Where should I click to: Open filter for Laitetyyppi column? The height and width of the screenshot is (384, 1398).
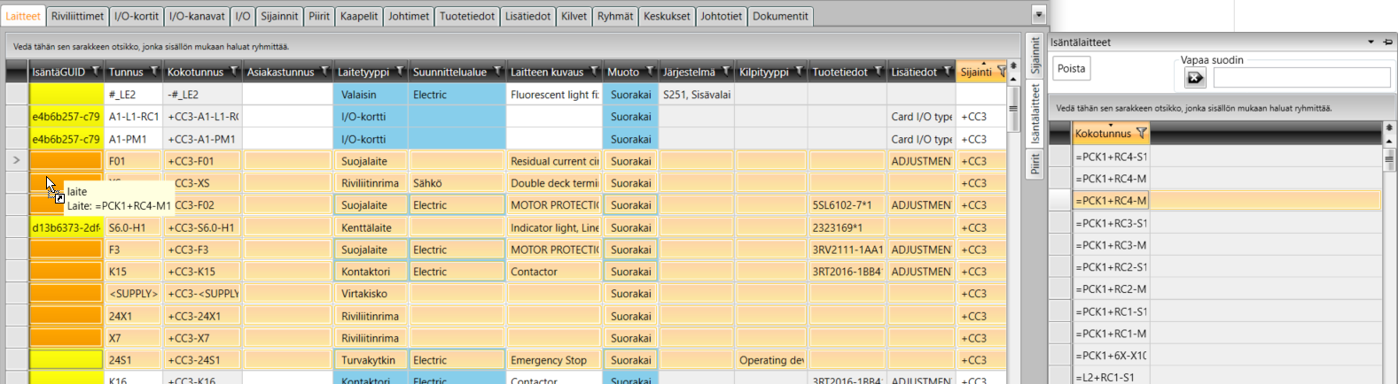[x=400, y=72]
